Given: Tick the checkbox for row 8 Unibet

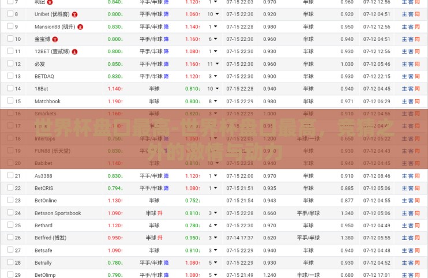Looking at the screenshot, I should coord(10,13).
